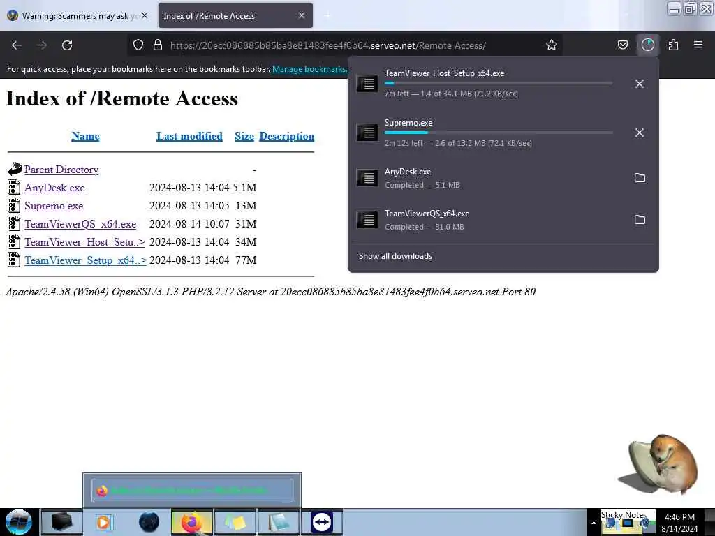Viewport: 715px width, 536px height.
Task: Sort listing by Name column
Action: pos(85,136)
